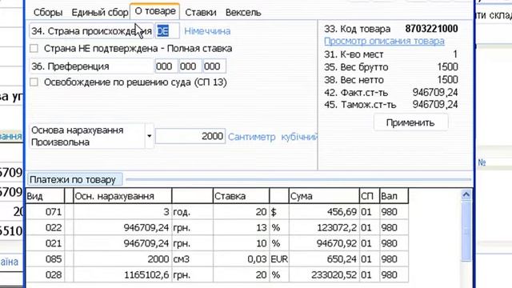Click the Осн. нарахування column header

(122, 196)
